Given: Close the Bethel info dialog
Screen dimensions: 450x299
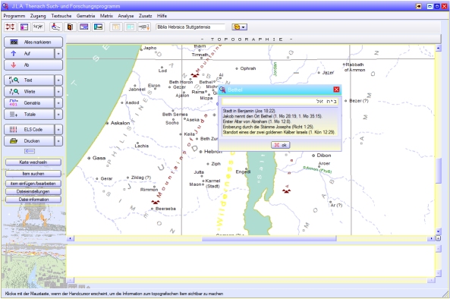Looking at the screenshot, I should [x=336, y=90].
